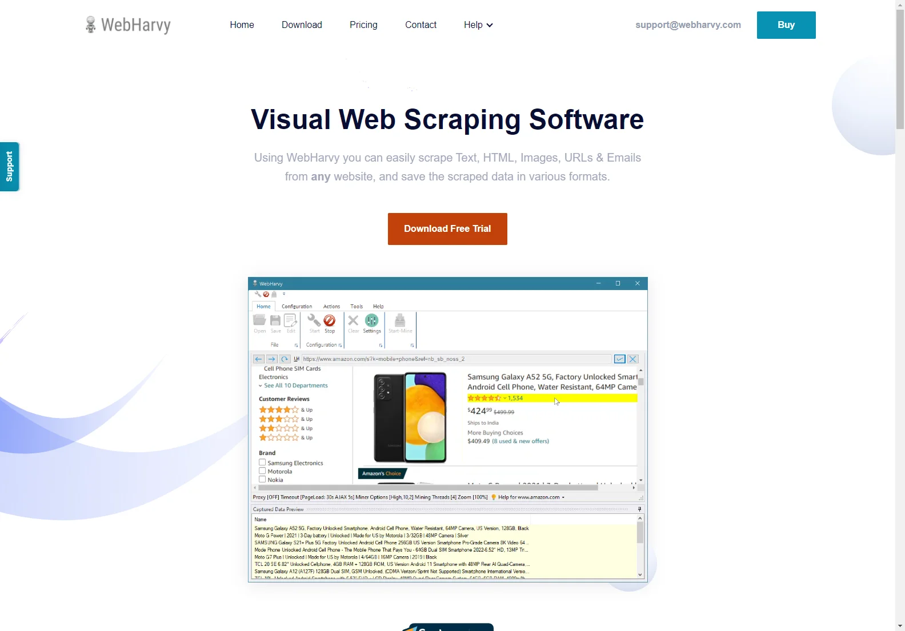
Task: Switch to the Actions ribbon tab
Action: pos(331,307)
